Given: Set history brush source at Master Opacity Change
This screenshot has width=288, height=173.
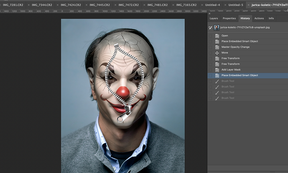Looking at the screenshot, I should 210,47.
